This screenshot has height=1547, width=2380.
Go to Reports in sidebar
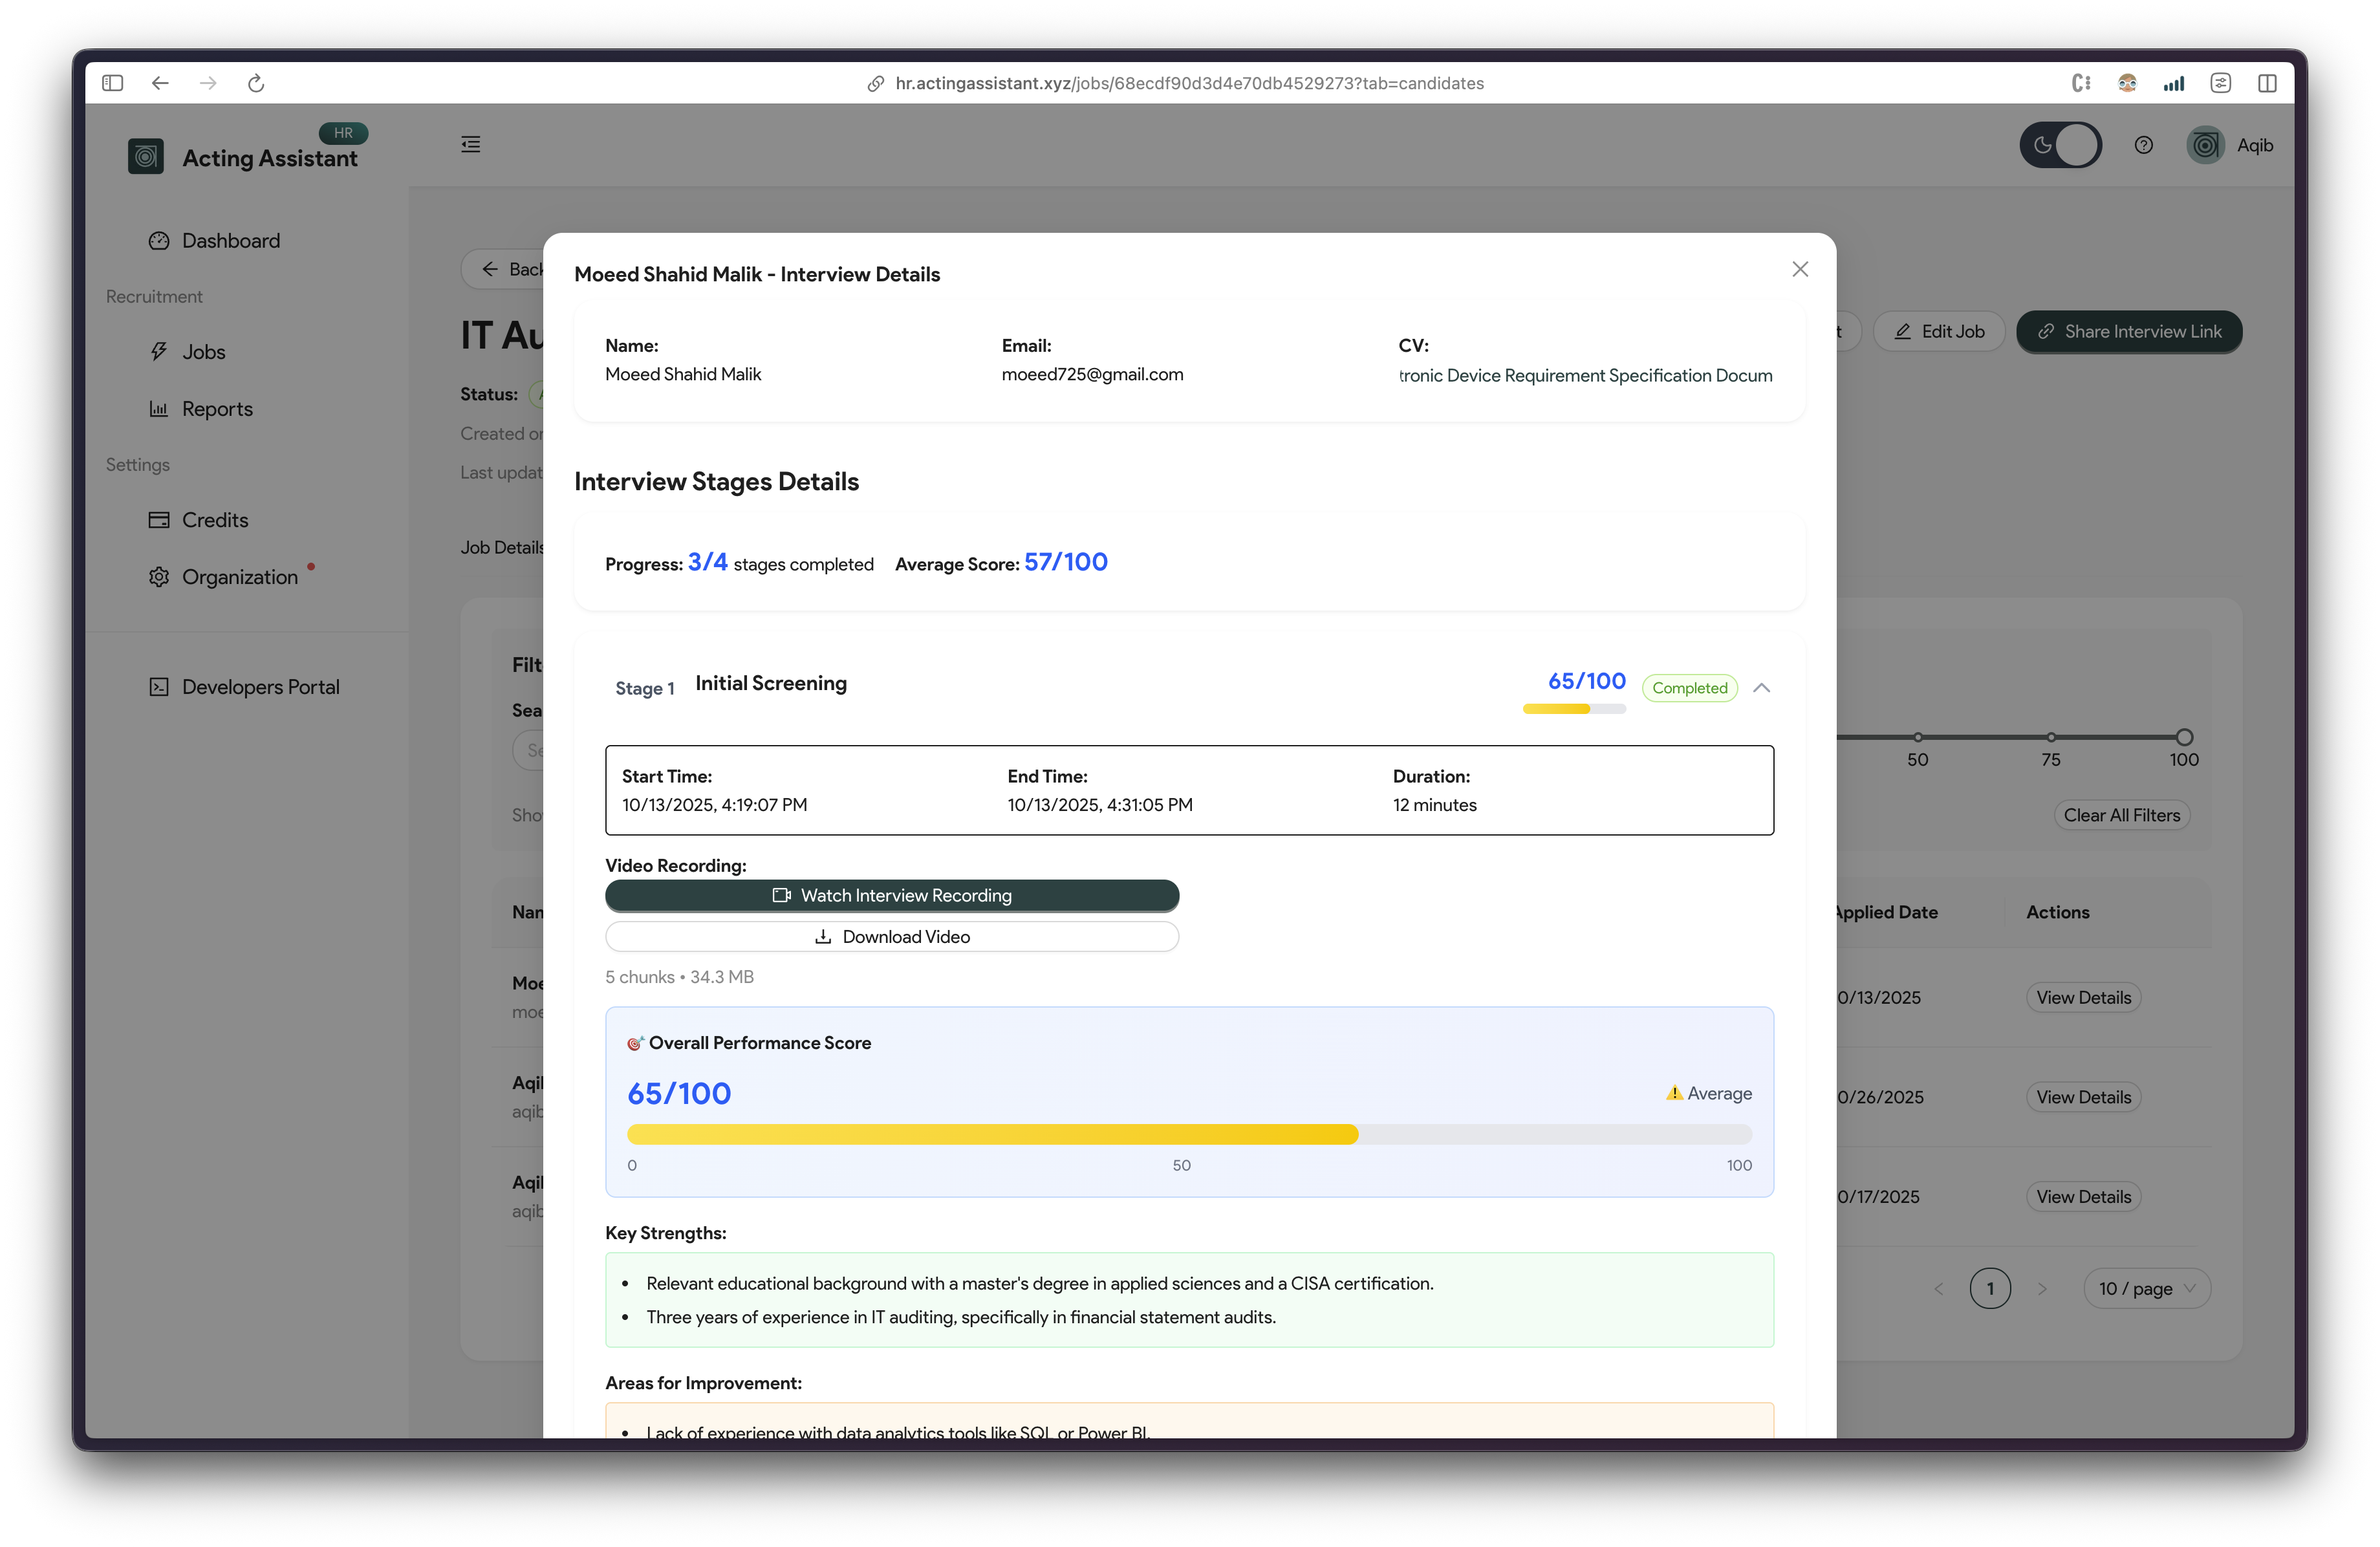coord(217,409)
